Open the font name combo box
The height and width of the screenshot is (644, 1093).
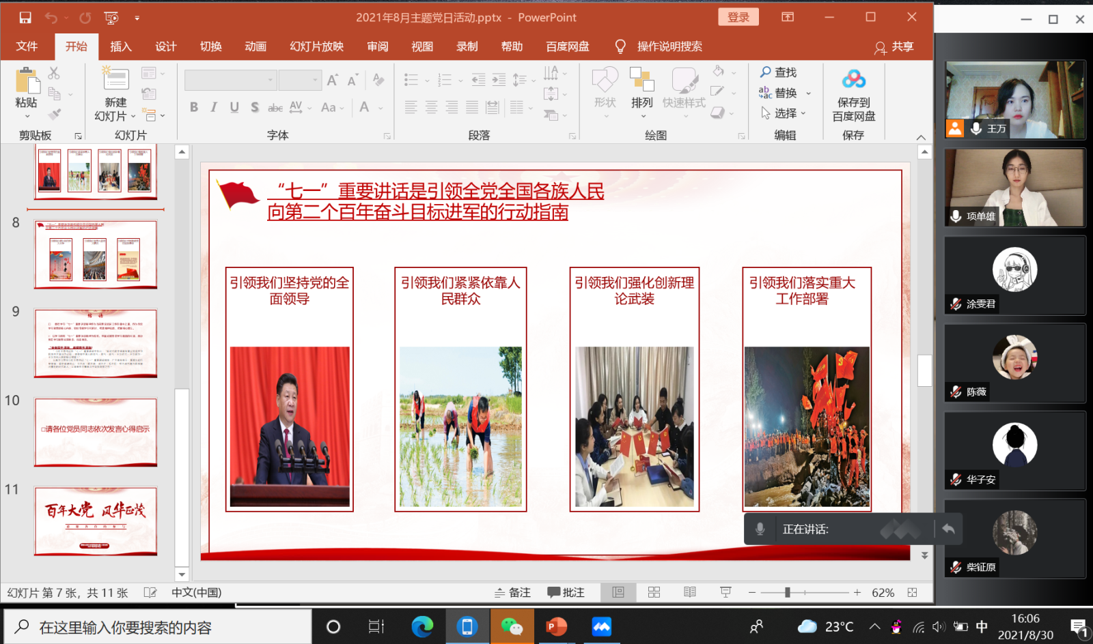point(230,80)
